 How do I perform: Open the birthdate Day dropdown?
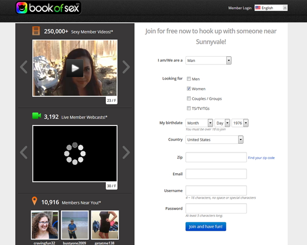(x=222, y=123)
